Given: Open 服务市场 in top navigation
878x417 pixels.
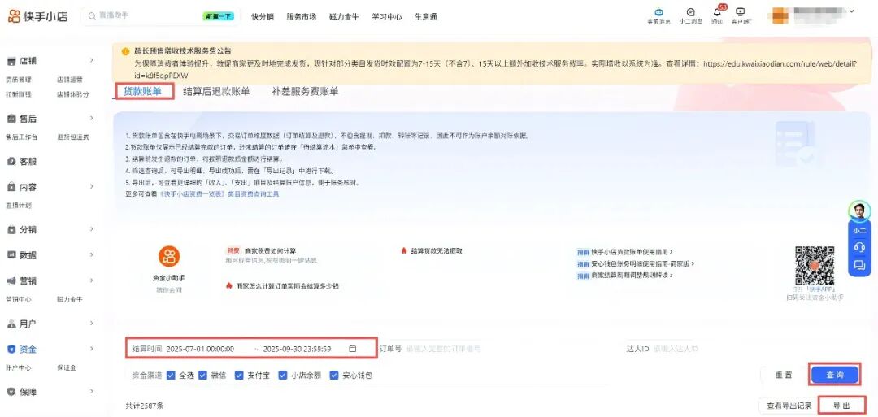Looking at the screenshot, I should (x=302, y=17).
